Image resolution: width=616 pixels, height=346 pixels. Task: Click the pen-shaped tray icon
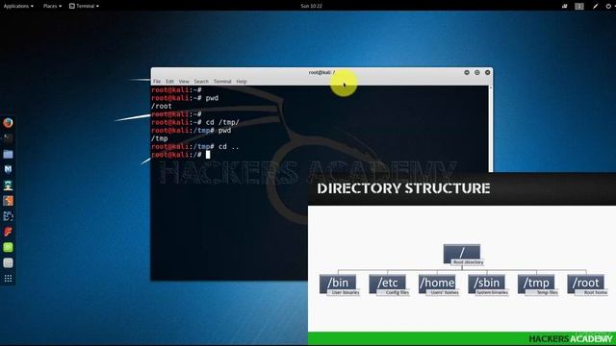coord(595,6)
